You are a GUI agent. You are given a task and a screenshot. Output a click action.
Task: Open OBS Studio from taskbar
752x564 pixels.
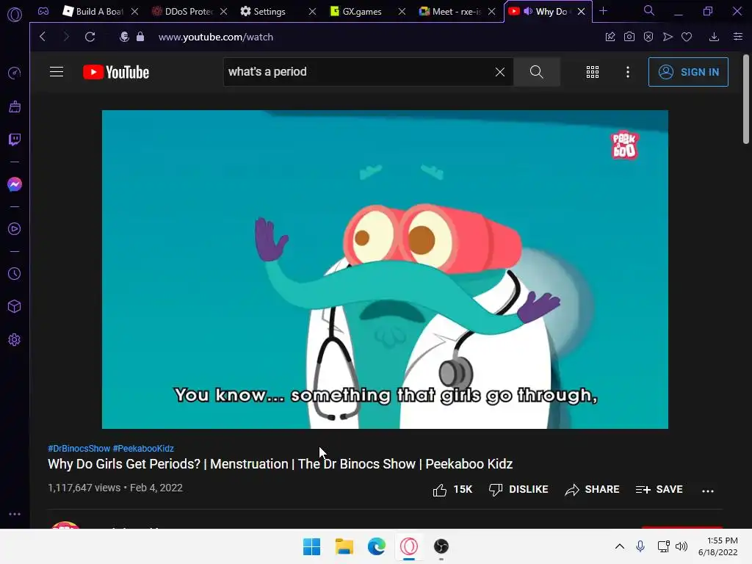pyautogui.click(x=441, y=546)
